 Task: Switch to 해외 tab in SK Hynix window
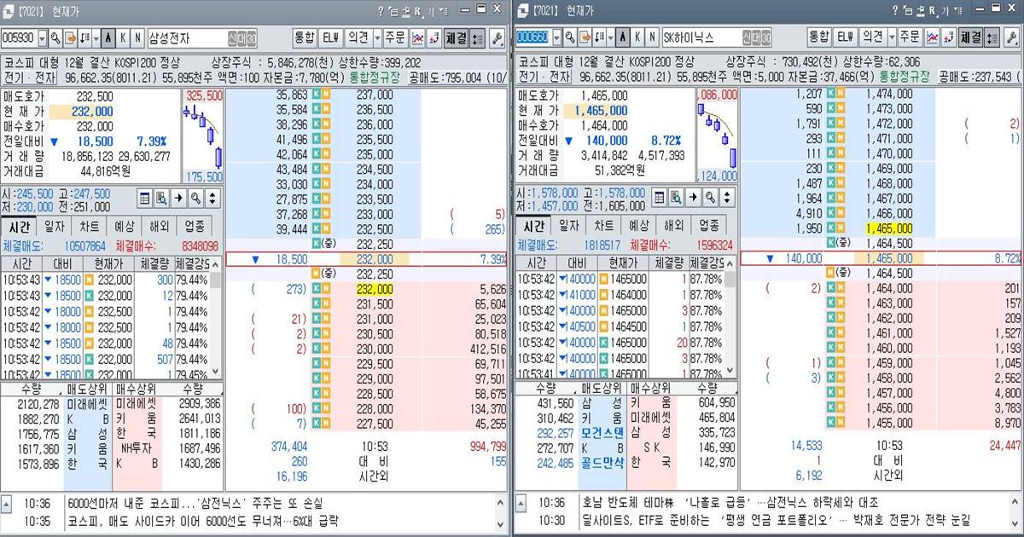point(673,226)
